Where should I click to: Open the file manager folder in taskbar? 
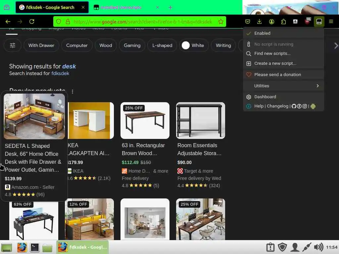pyautogui.click(x=47, y=248)
